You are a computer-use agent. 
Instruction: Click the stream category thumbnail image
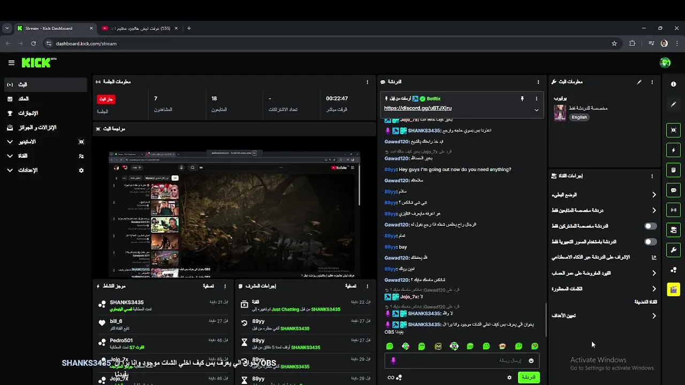560,113
